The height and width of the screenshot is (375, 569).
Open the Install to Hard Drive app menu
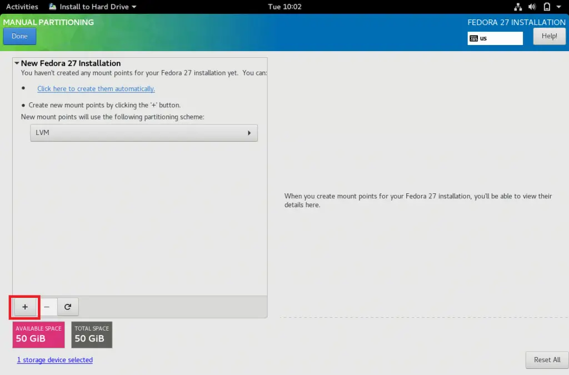coord(93,7)
